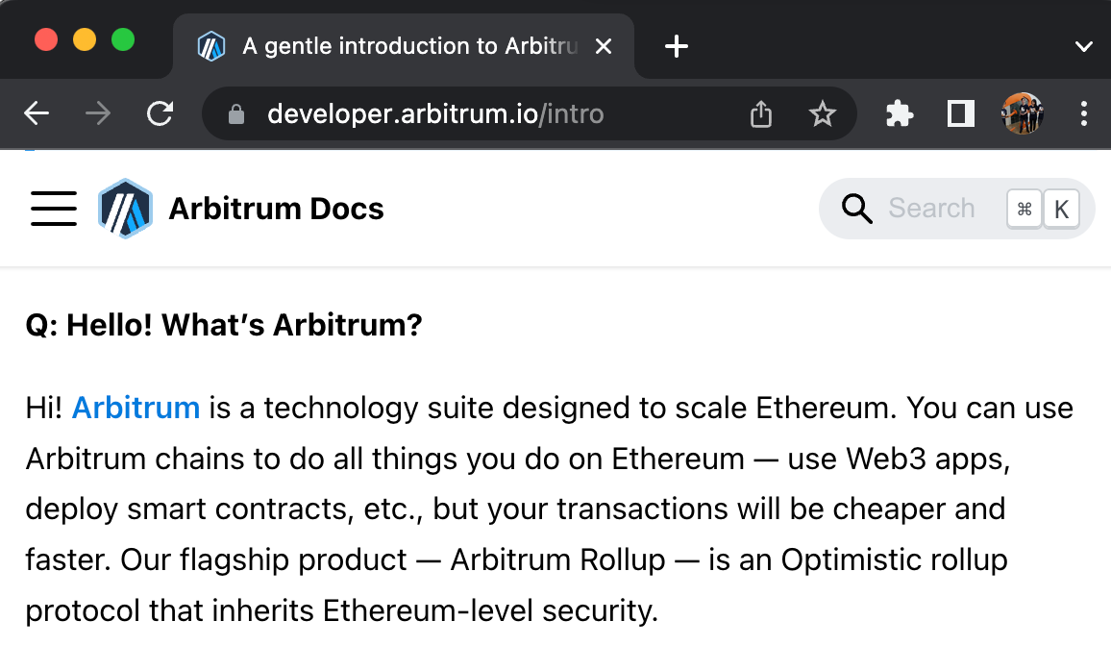Reload the current page
The width and height of the screenshot is (1111, 646).
(x=160, y=114)
